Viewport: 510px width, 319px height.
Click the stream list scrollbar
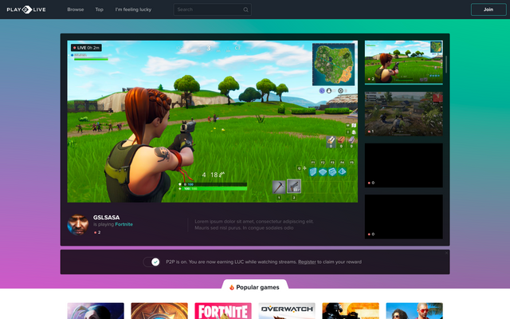pos(446,64)
